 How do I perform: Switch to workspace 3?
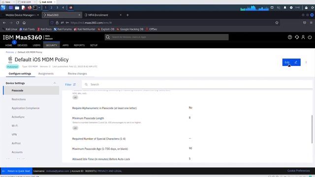click(57, 8)
